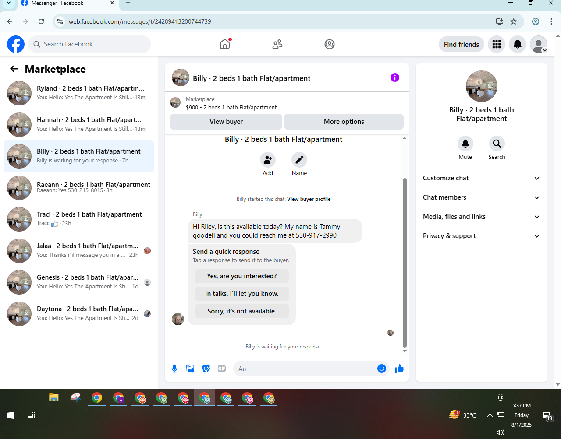This screenshot has width=561, height=439.
Task: Click the chat scroll-up arrow
Action: [x=405, y=138]
